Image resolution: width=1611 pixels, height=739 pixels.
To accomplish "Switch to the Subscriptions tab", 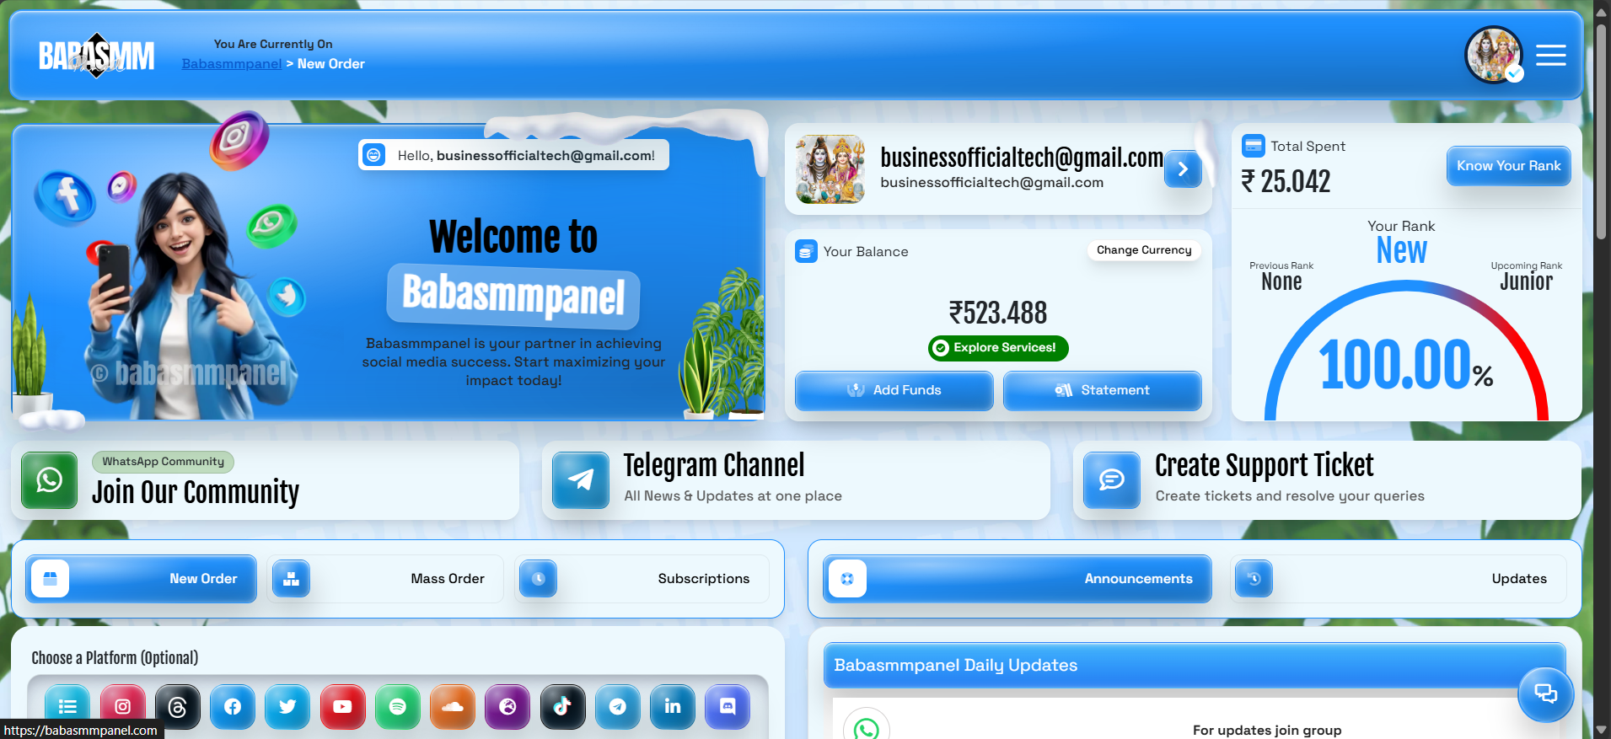I will pyautogui.click(x=642, y=579).
